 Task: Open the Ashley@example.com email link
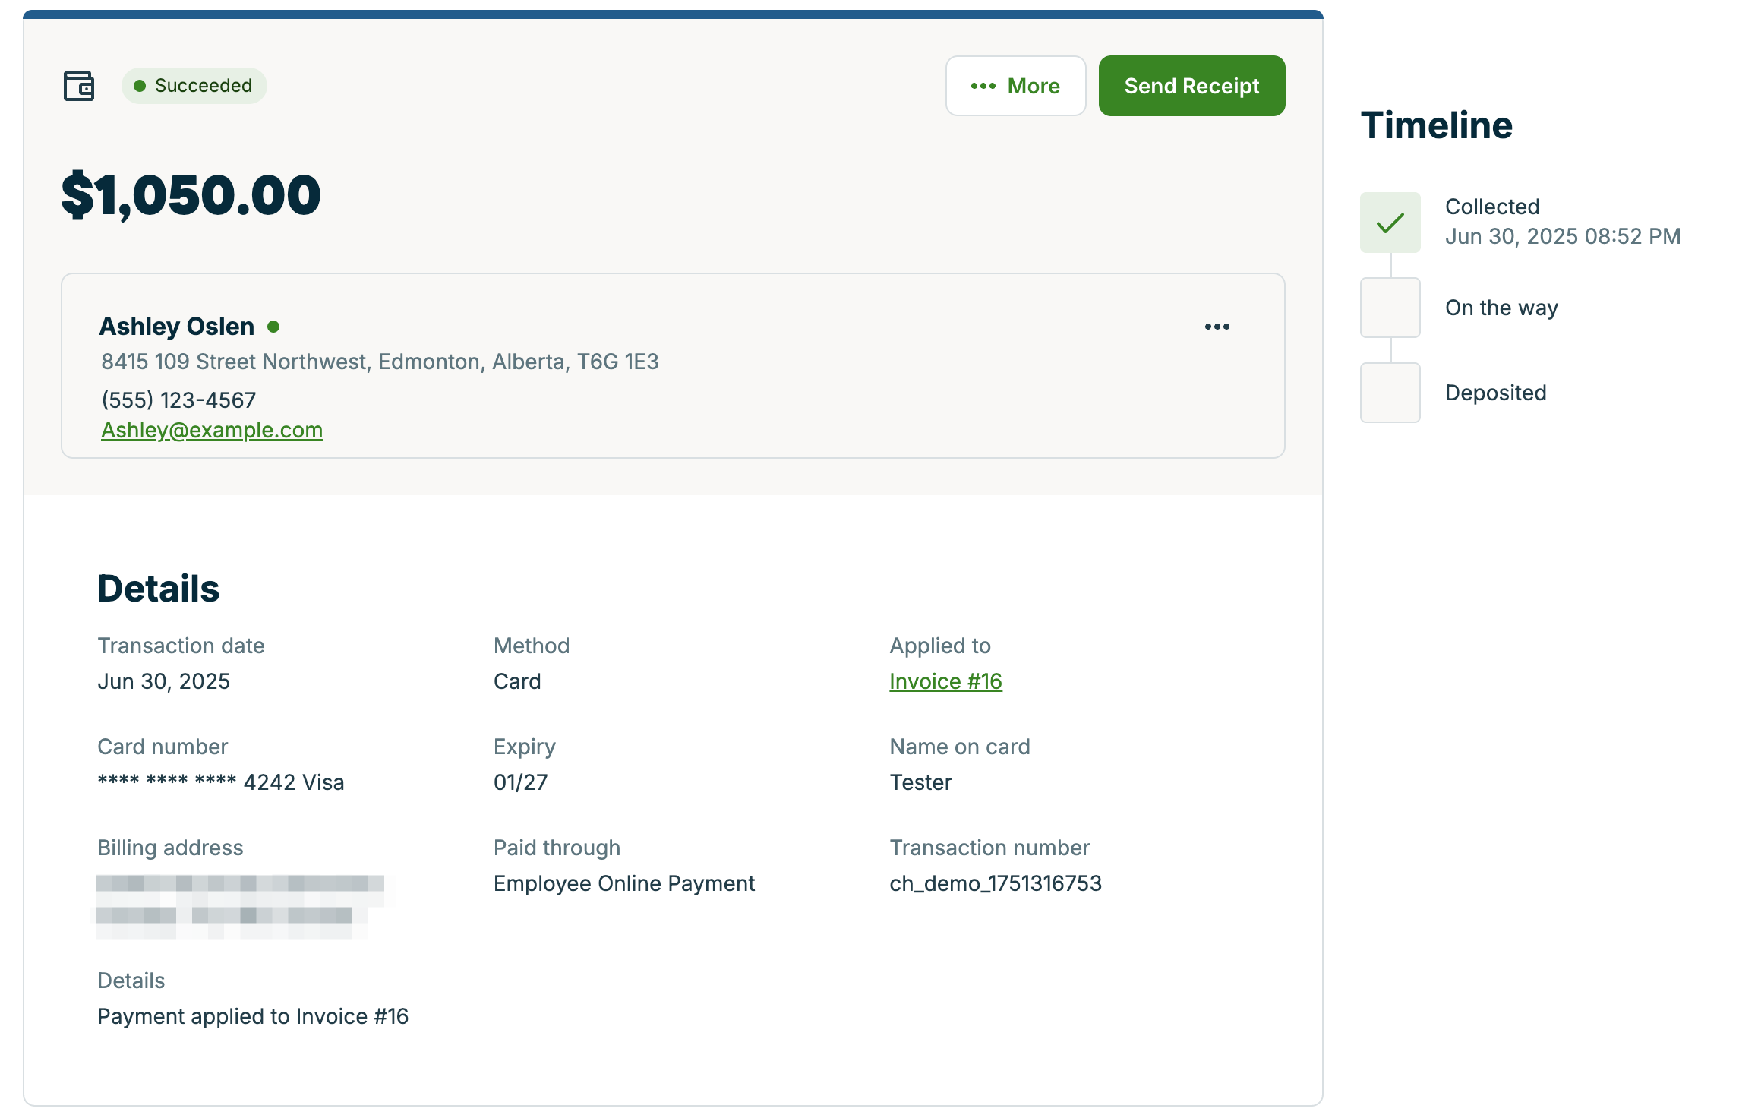pyautogui.click(x=212, y=430)
